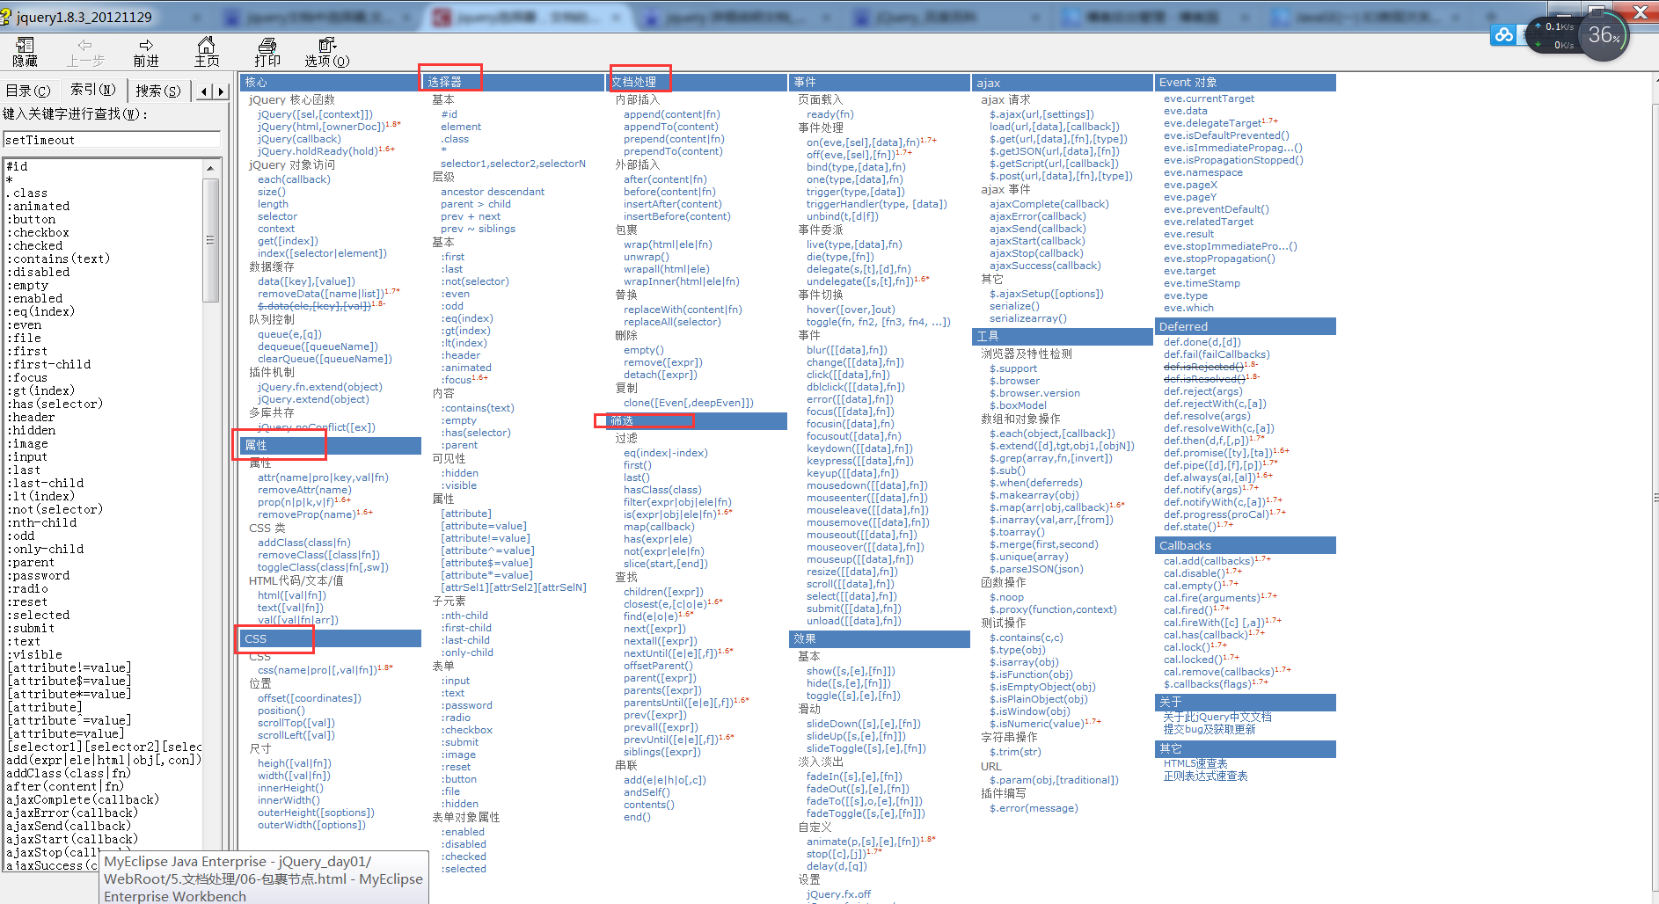Screen dimensions: 1659x904
Task: Open the ready(fn) link
Action: pos(830,114)
